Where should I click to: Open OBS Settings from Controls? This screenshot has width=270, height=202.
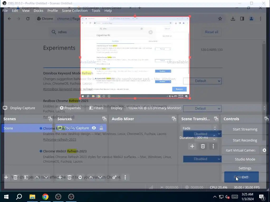click(x=245, y=168)
